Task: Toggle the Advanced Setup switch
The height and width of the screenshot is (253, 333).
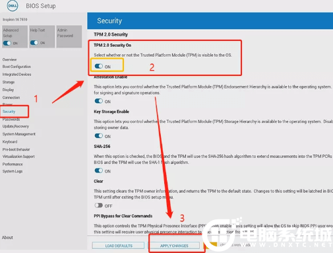Action: click(7, 43)
